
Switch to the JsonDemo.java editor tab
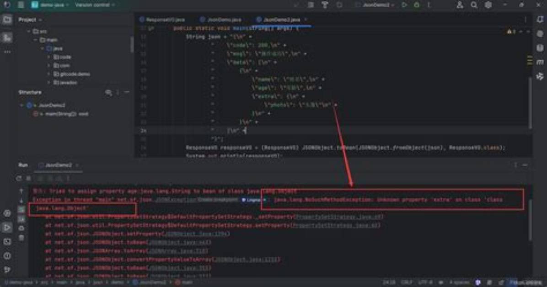220,20
